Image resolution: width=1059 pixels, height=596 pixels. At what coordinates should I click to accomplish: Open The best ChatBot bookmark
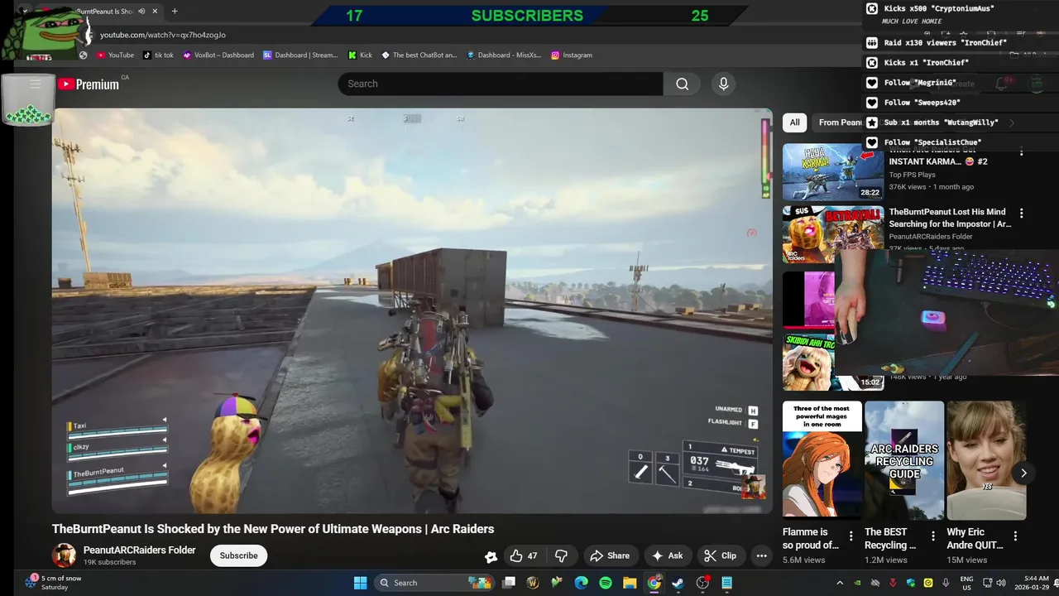coord(419,55)
